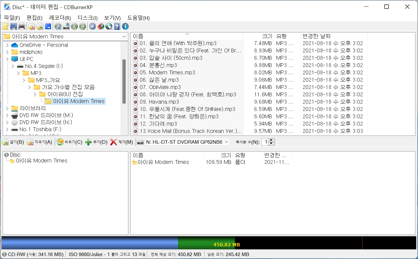Open the 편집(E) menu

pyautogui.click(x=35, y=18)
